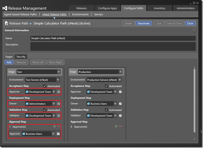203x148 pixels.
Task: Switch to the Releases tab
Action: (81, 8)
